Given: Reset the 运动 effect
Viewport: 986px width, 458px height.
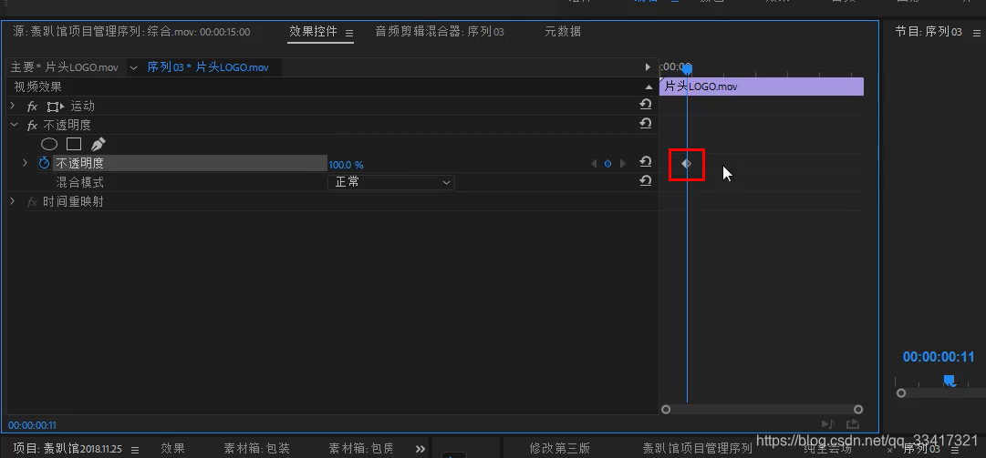Looking at the screenshot, I should (x=645, y=105).
